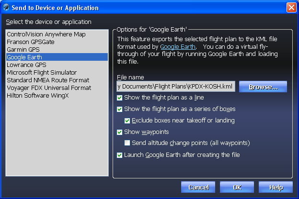
Task: Click the app icon in the title bar
Action: [6, 8]
